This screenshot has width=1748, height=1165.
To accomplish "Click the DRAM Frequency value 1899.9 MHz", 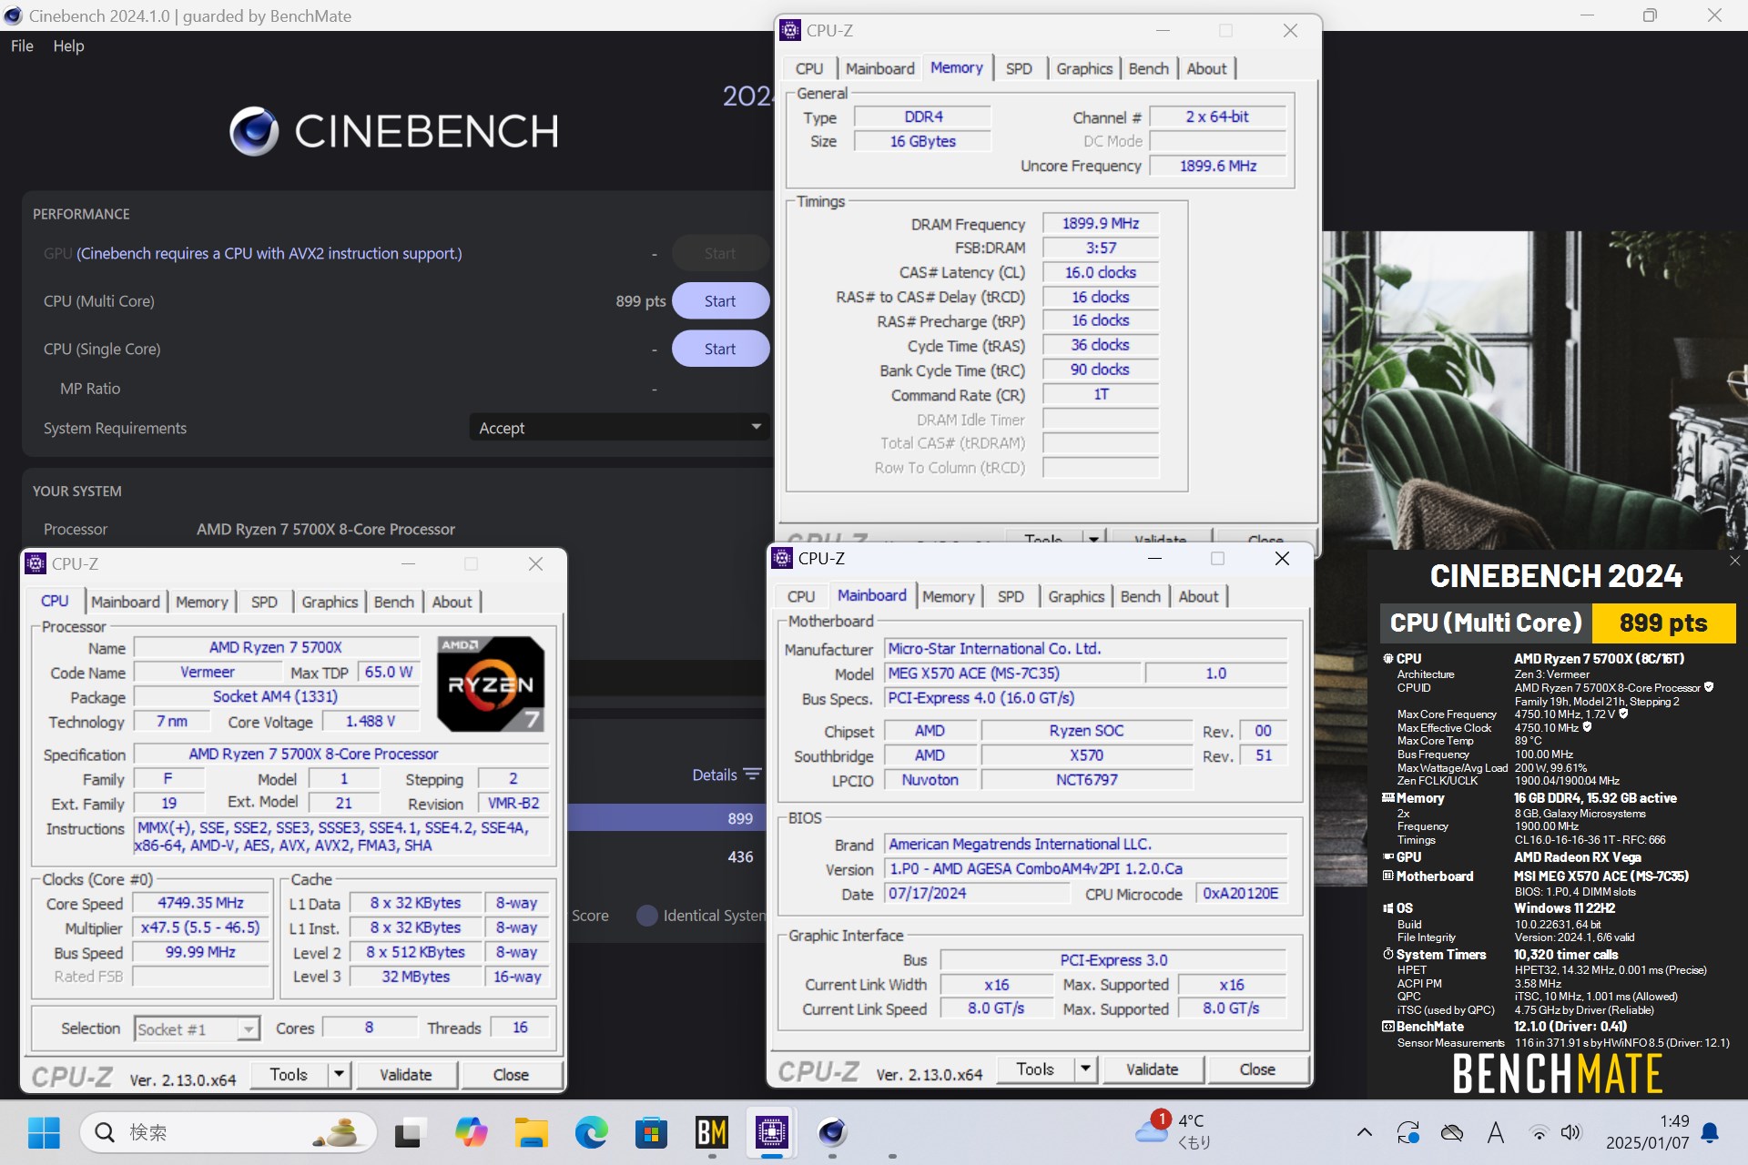I will click(x=1101, y=224).
